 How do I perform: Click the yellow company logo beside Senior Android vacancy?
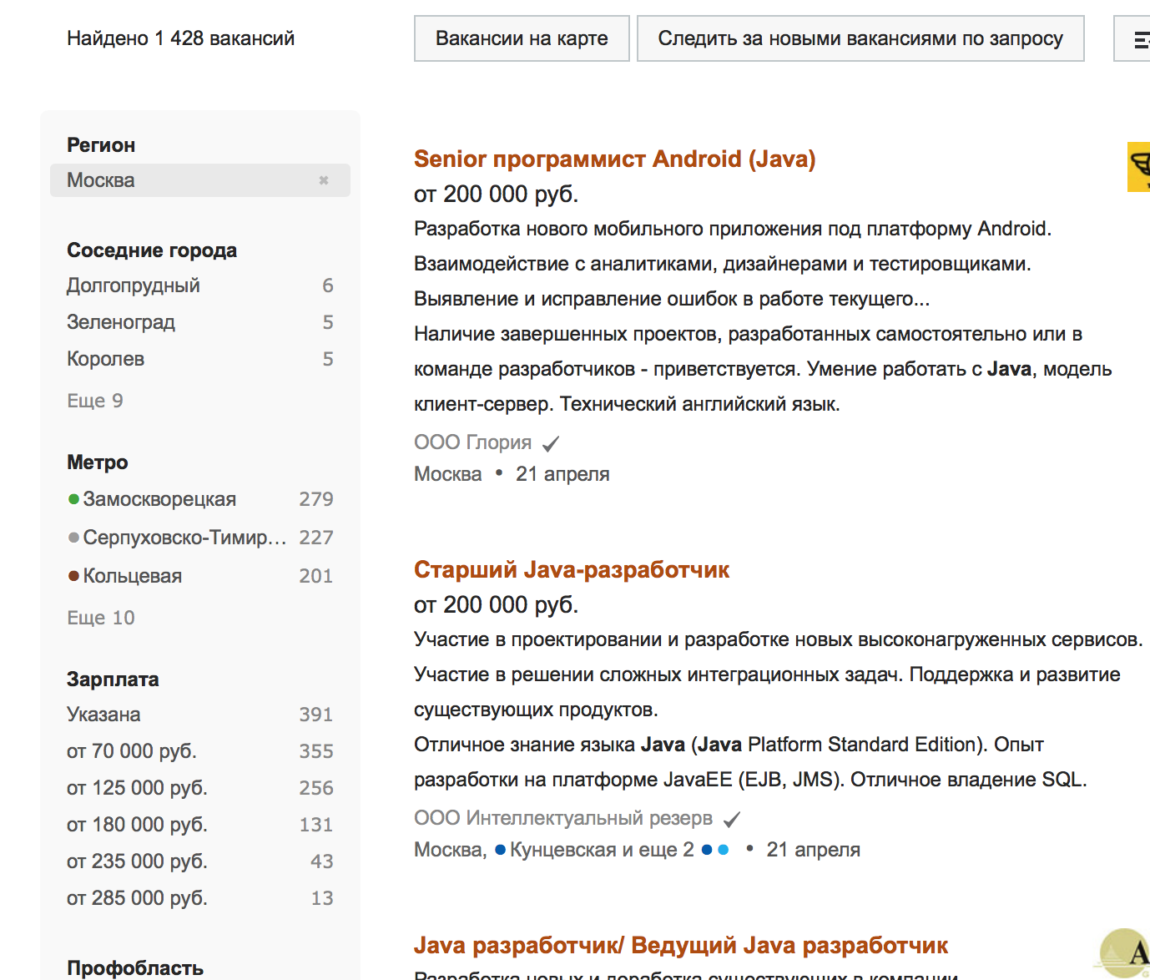tap(1139, 167)
